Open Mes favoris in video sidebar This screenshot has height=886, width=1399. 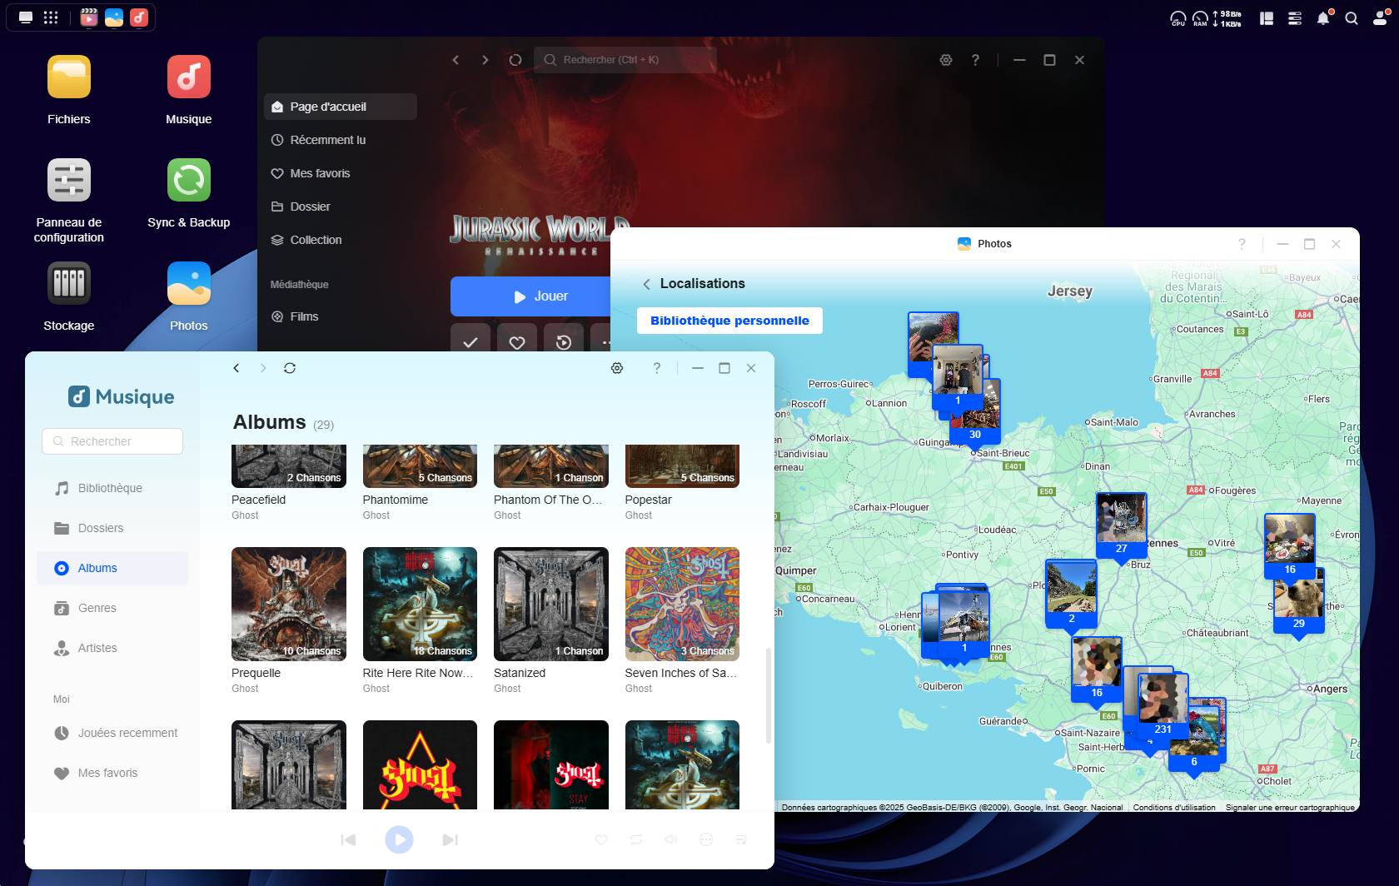click(341, 173)
